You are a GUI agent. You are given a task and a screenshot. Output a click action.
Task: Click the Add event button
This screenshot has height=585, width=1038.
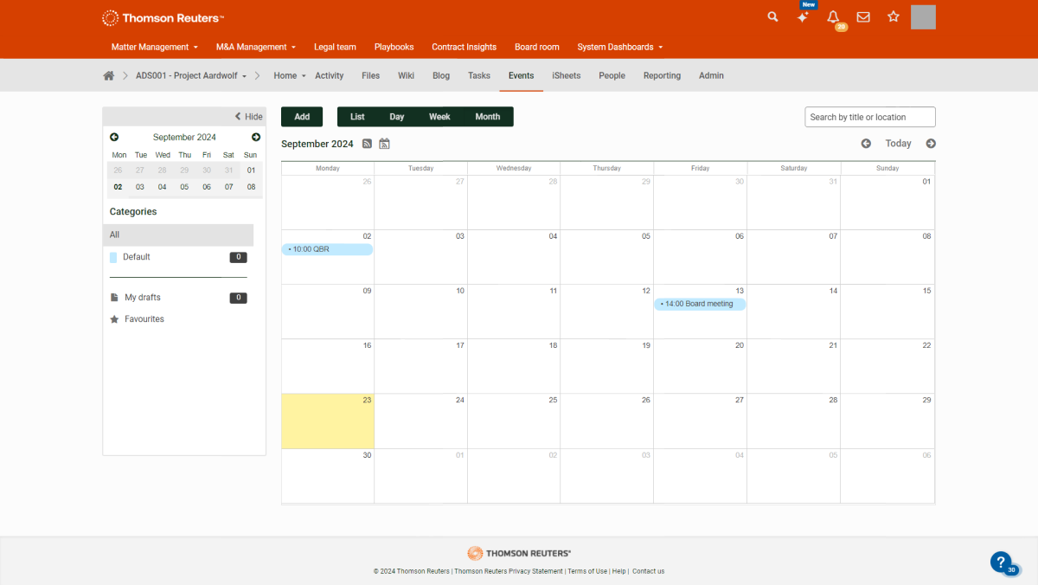(302, 117)
